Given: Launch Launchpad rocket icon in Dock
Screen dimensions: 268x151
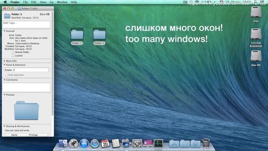Looking at the screenshot, I should coord(74,143).
